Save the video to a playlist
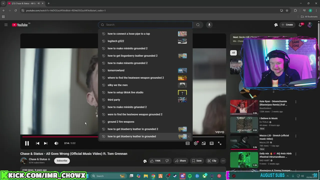 pyautogui.click(x=197, y=161)
